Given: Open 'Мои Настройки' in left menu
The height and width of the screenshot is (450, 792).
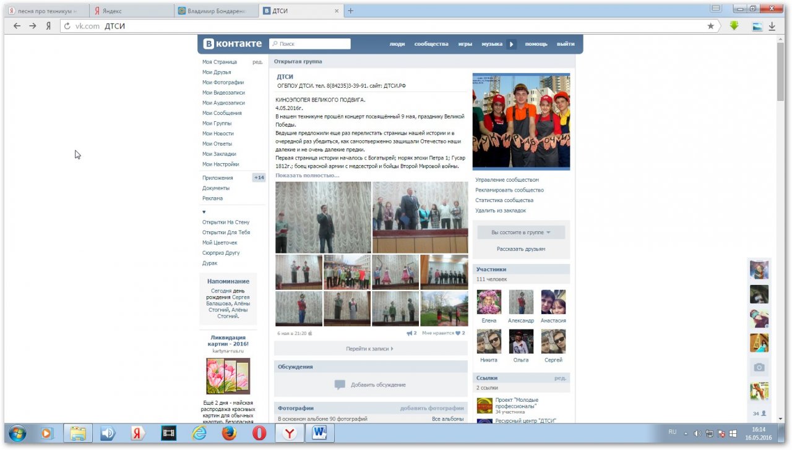Looking at the screenshot, I should click(x=220, y=164).
